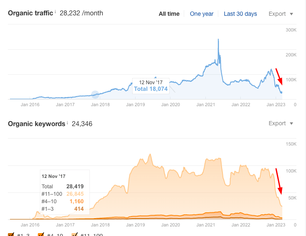Click the 50K axis label on keywords chart

click(x=292, y=198)
